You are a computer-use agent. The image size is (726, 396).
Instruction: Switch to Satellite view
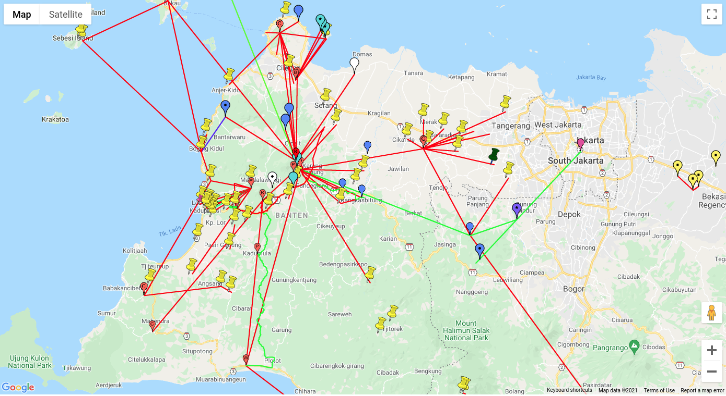(x=66, y=15)
